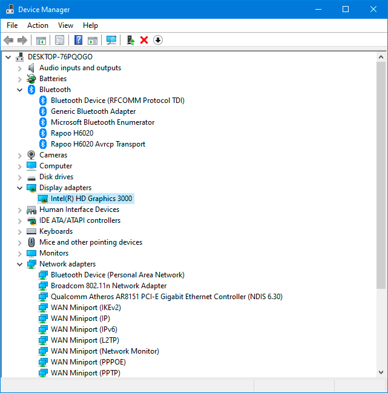Click the Mice pointing devices icon
This screenshot has height=393, width=388.
(x=31, y=242)
